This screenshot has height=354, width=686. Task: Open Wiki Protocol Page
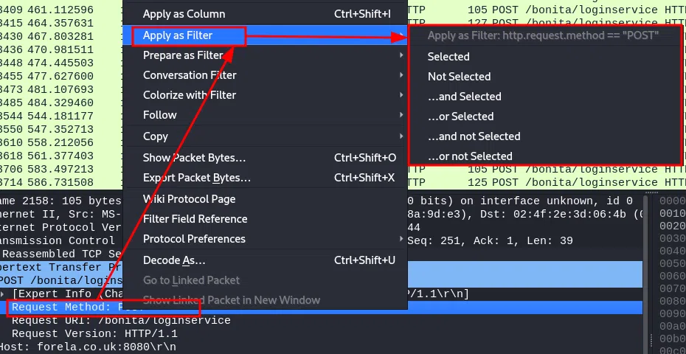click(x=190, y=199)
